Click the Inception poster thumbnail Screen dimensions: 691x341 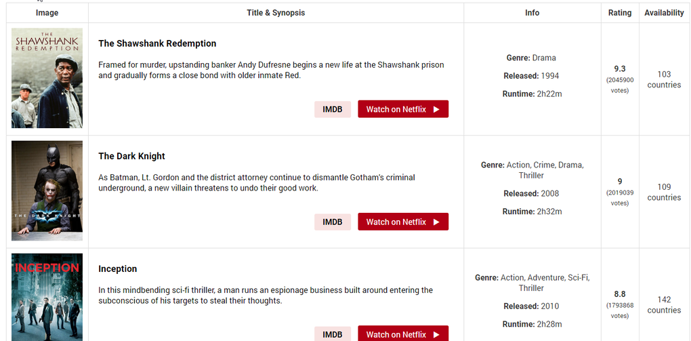(x=47, y=297)
